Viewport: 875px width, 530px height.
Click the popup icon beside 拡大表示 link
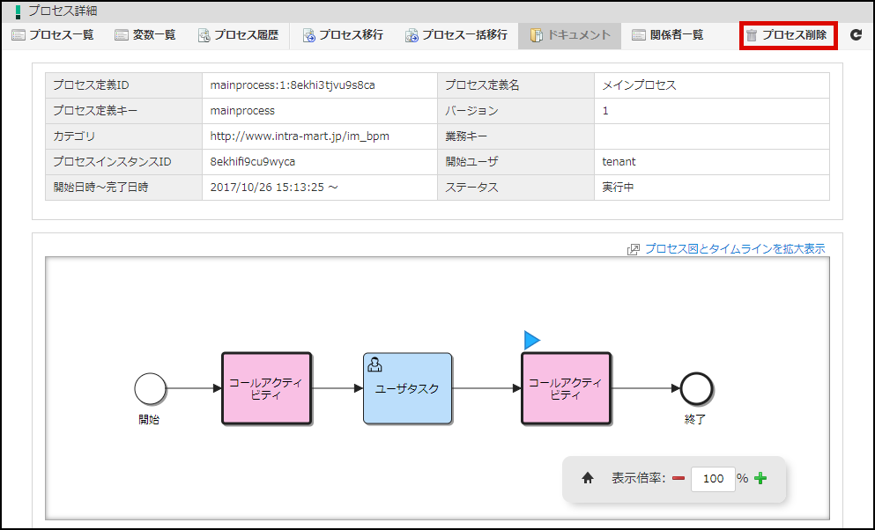click(634, 249)
